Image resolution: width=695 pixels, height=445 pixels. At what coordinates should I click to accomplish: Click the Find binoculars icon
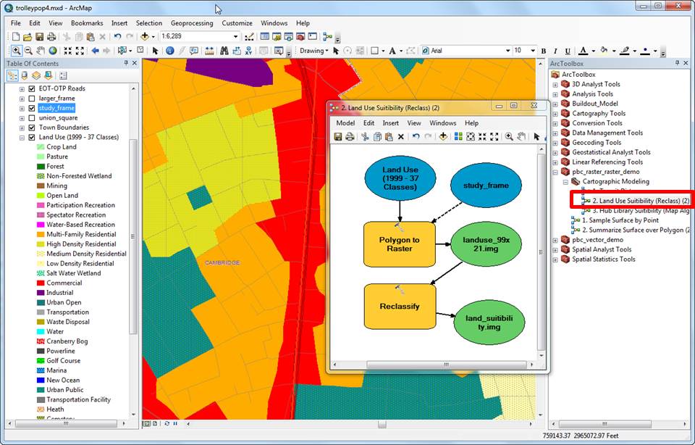224,51
